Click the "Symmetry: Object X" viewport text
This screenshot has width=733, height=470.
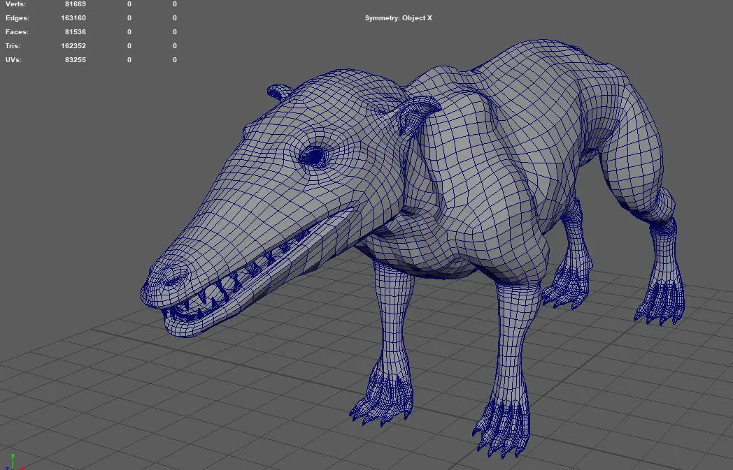398,17
